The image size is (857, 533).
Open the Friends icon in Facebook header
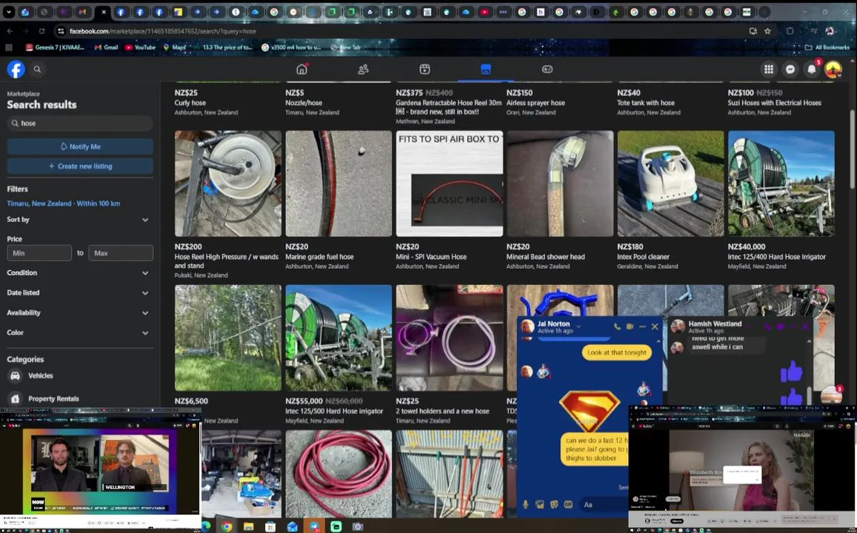[363, 69]
